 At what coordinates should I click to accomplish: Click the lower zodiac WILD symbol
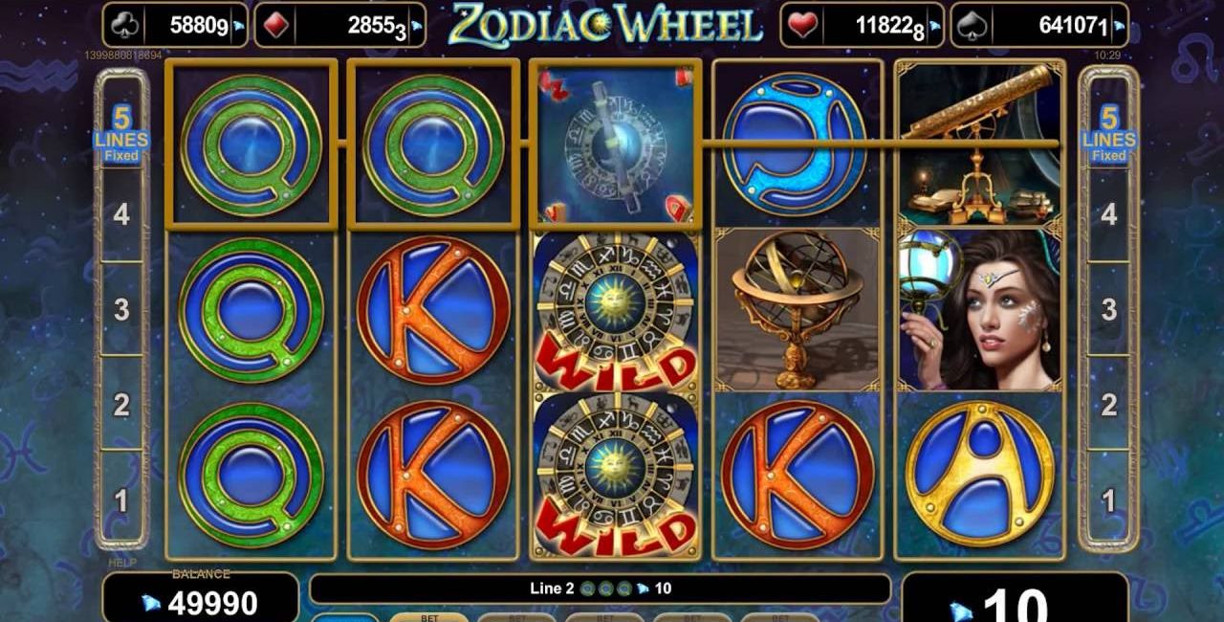pos(616,475)
